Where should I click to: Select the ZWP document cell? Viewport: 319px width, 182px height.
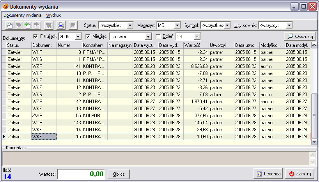[x=44, y=116]
